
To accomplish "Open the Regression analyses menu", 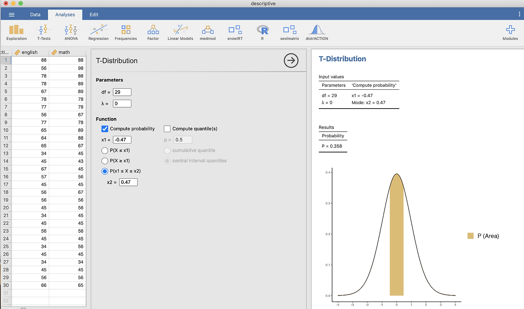I will pyautogui.click(x=98, y=32).
